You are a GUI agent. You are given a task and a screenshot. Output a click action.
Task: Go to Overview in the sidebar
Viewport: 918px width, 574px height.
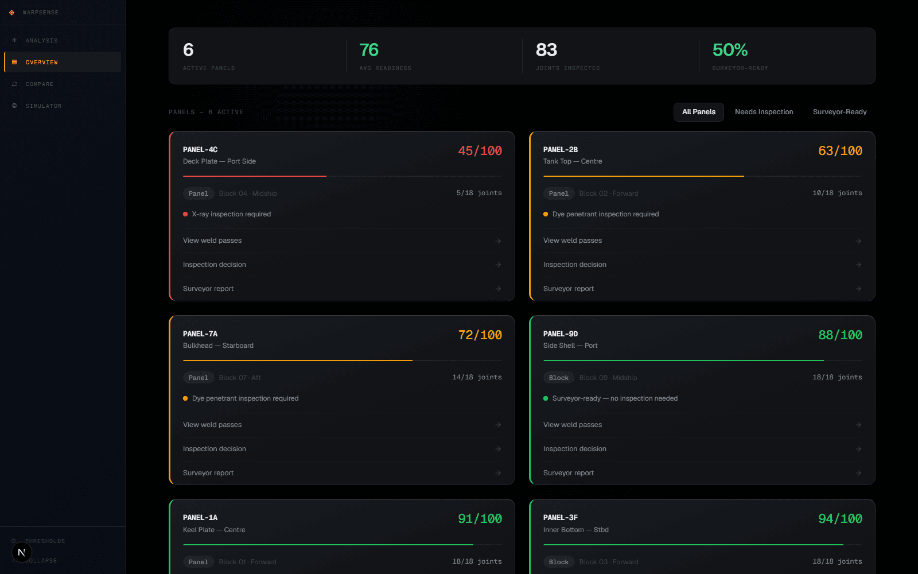tap(63, 62)
